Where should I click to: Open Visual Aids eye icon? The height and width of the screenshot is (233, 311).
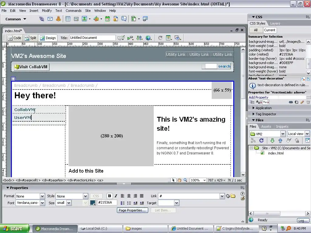(x=178, y=38)
